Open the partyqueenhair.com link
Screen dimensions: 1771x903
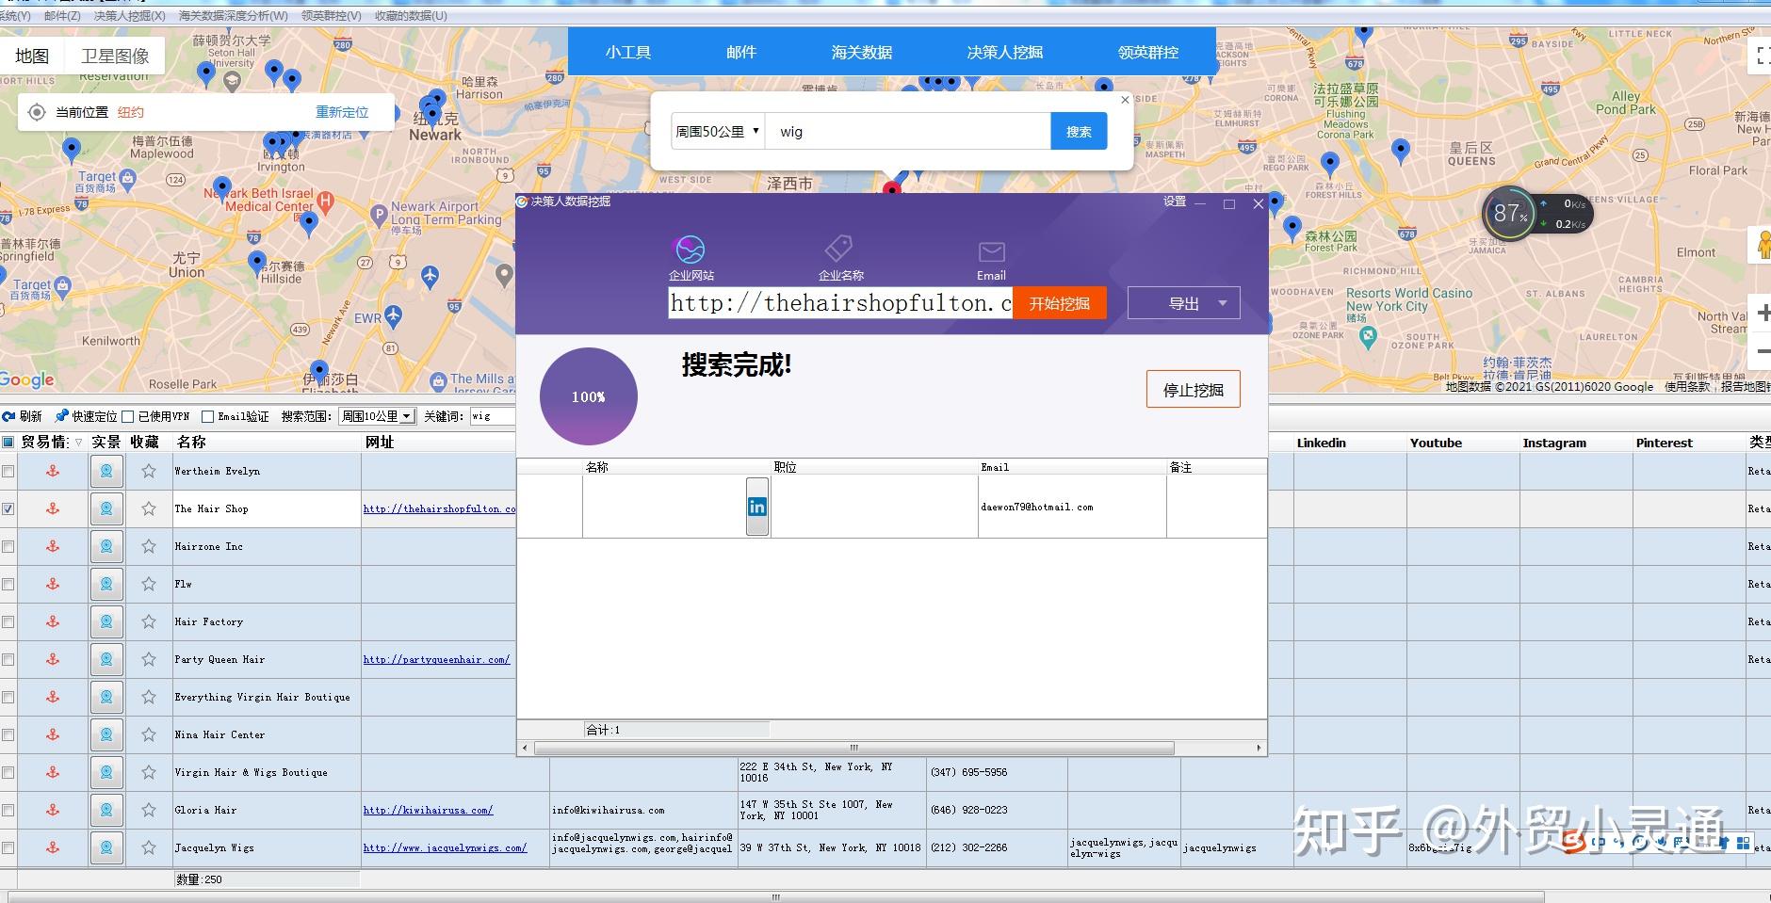point(437,659)
